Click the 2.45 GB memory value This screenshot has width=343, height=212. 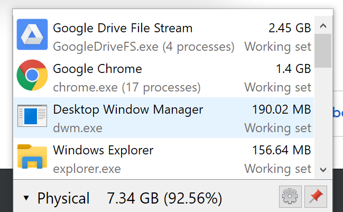point(290,28)
